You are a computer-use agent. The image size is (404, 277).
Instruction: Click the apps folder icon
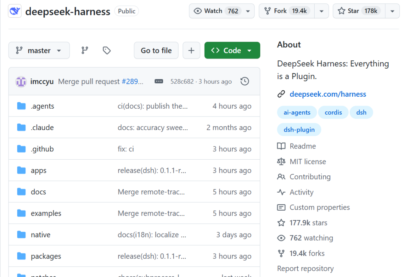click(x=21, y=170)
